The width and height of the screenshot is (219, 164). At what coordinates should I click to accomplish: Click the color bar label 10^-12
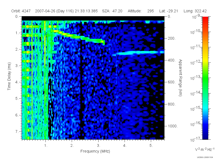pyautogui.click(x=195, y=63)
